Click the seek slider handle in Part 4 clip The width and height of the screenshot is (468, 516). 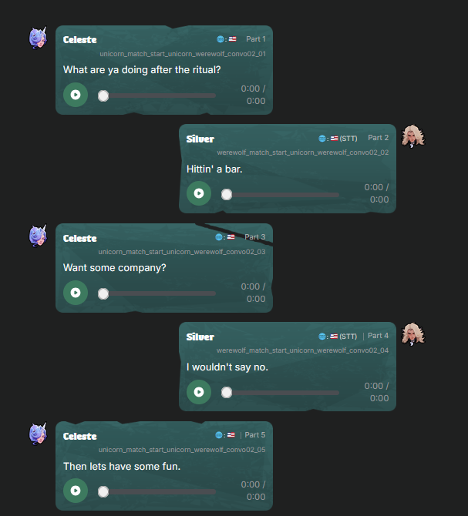[x=227, y=392]
